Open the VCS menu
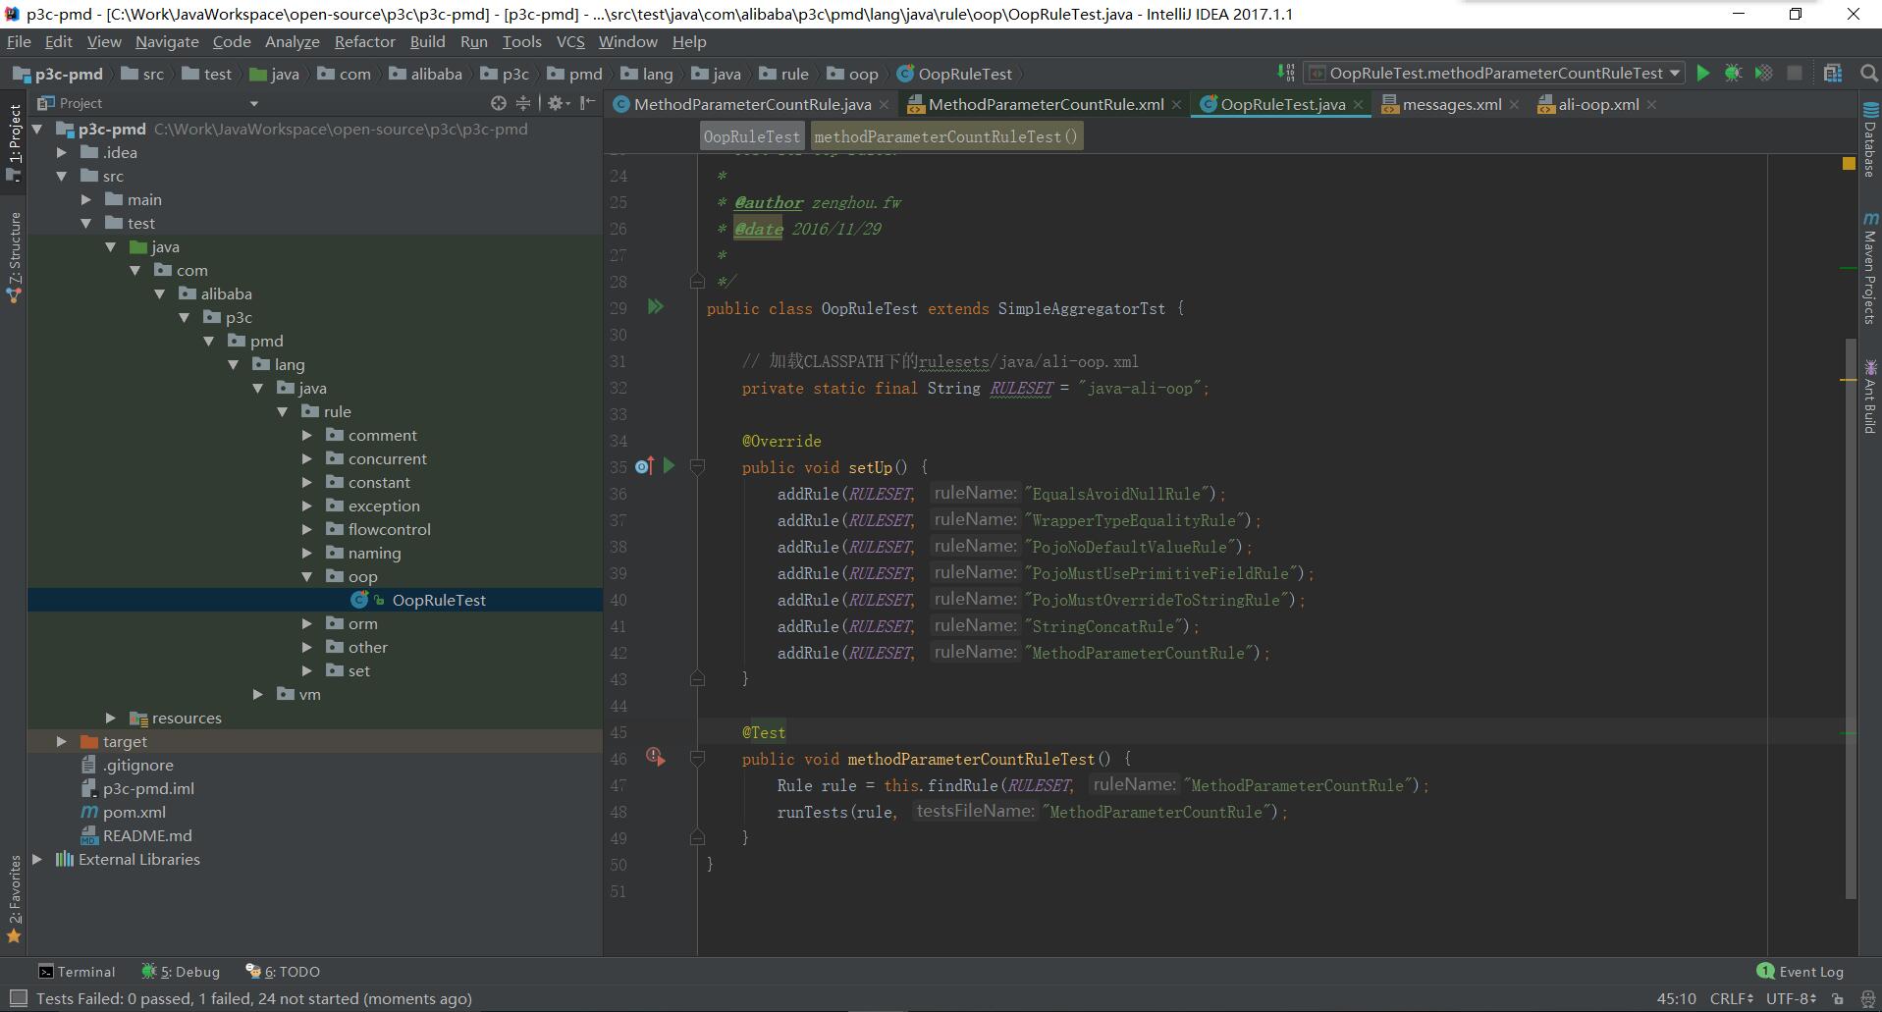The height and width of the screenshot is (1012, 1882). click(x=570, y=41)
